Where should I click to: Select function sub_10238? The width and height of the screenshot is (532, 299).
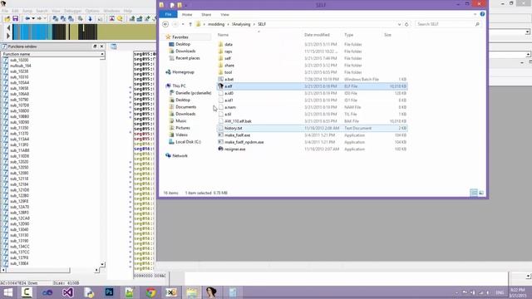click(x=19, y=71)
